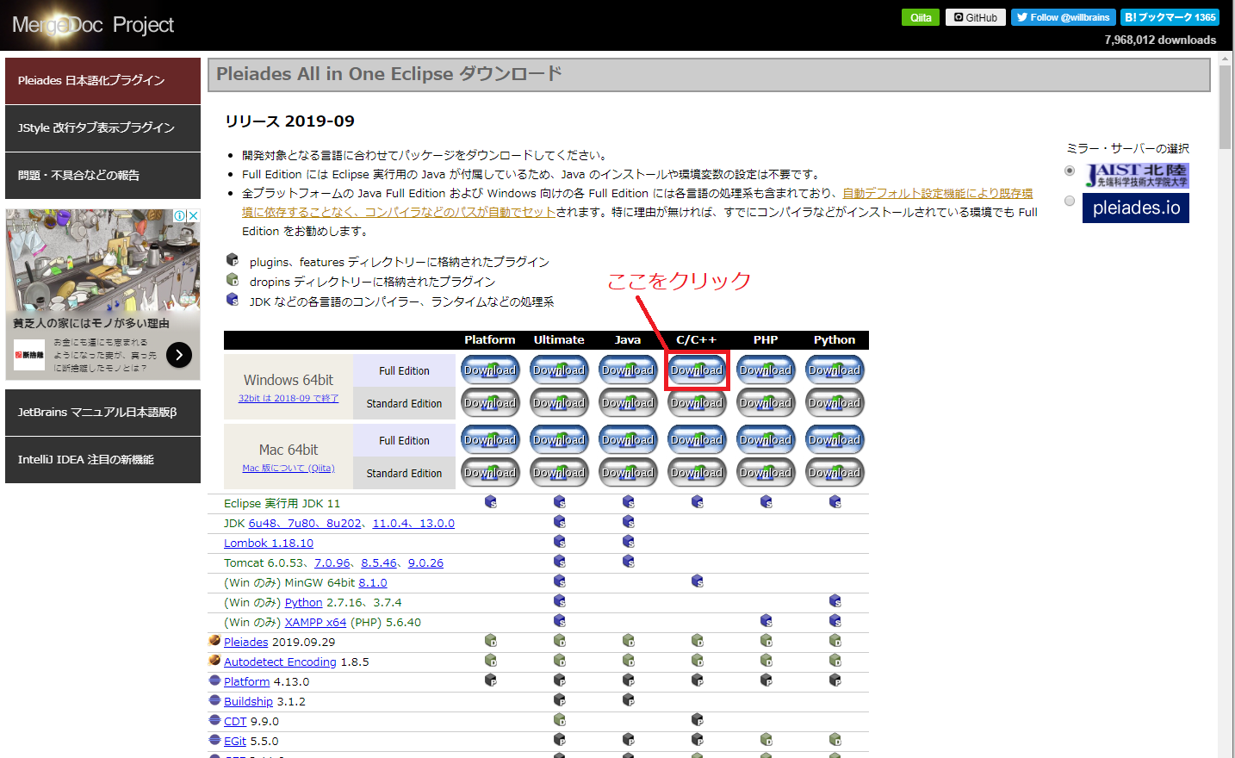
Task: Click the Ultimate column header
Action: click(559, 339)
